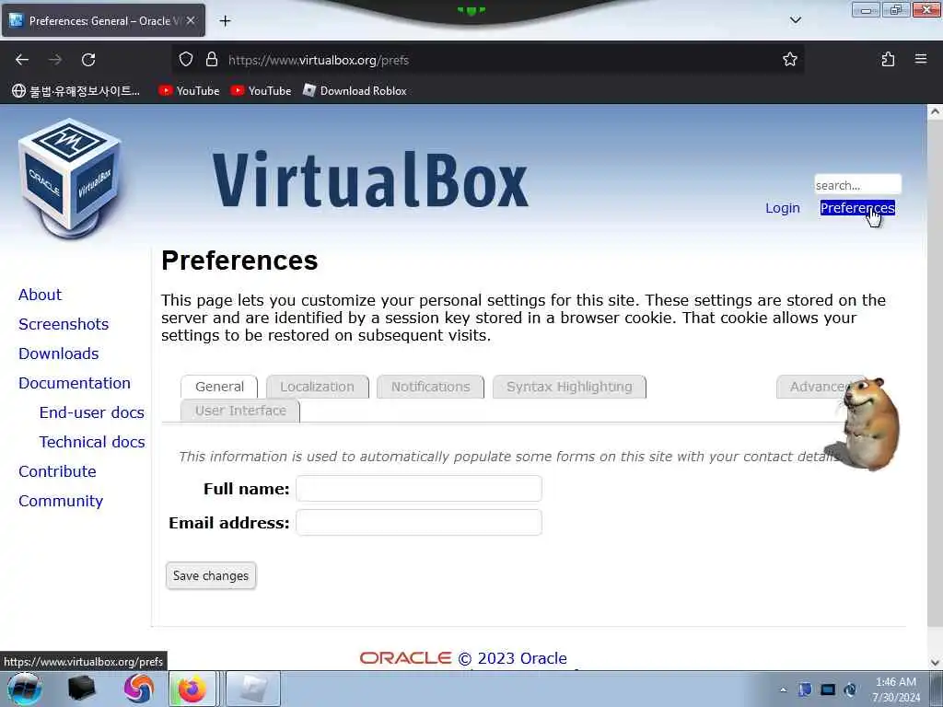This screenshot has width=943, height=707.
Task: Click the VirtualBox cube logo
Action: [x=70, y=178]
